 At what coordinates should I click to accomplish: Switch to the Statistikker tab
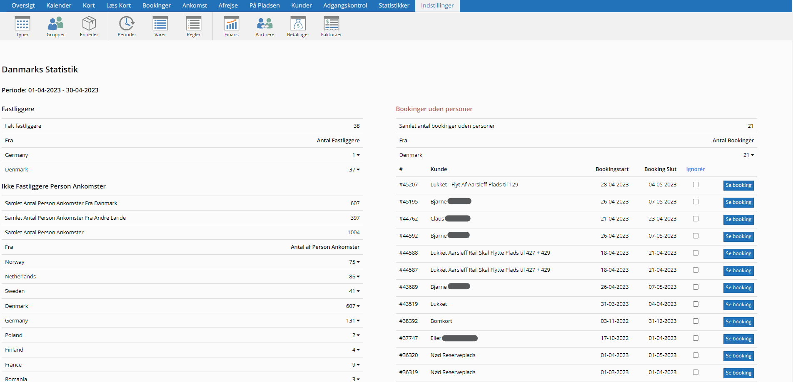(x=394, y=5)
